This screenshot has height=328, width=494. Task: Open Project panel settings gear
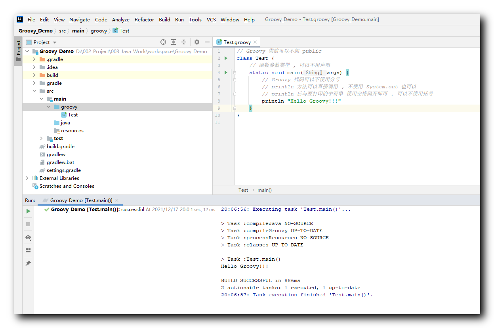tap(197, 42)
